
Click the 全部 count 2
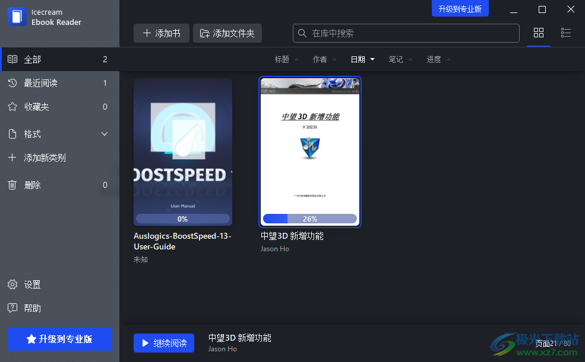(x=105, y=59)
